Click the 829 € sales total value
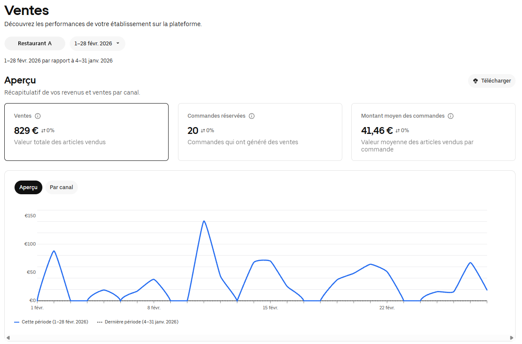Screen dimensions: 522x344 [x=26, y=130]
